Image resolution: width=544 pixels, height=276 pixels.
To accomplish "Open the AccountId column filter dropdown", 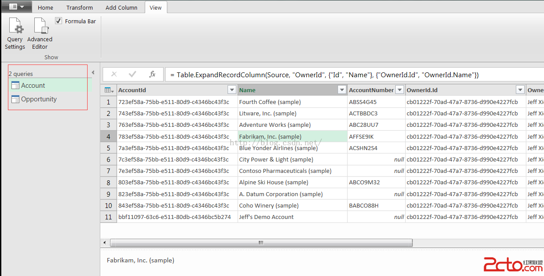I will (x=232, y=90).
